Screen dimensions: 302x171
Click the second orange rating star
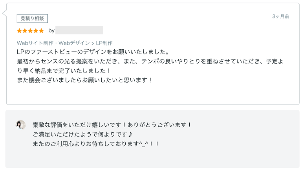pyautogui.click(x=25, y=31)
